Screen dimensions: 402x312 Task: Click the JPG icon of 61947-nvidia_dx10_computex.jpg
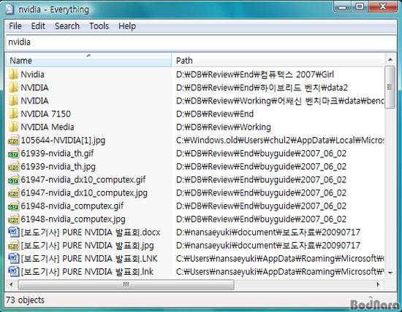[x=13, y=193]
